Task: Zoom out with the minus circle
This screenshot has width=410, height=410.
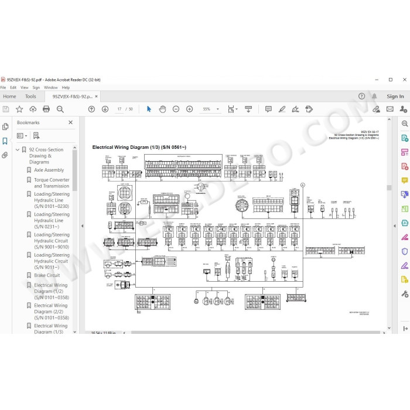Action: (x=176, y=109)
